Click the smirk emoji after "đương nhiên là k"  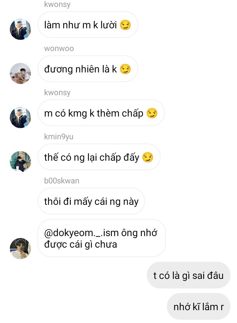tap(125, 69)
